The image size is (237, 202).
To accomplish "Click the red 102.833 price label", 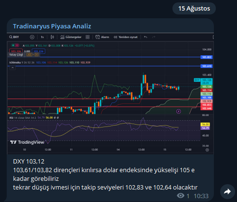I will [x=207, y=105].
